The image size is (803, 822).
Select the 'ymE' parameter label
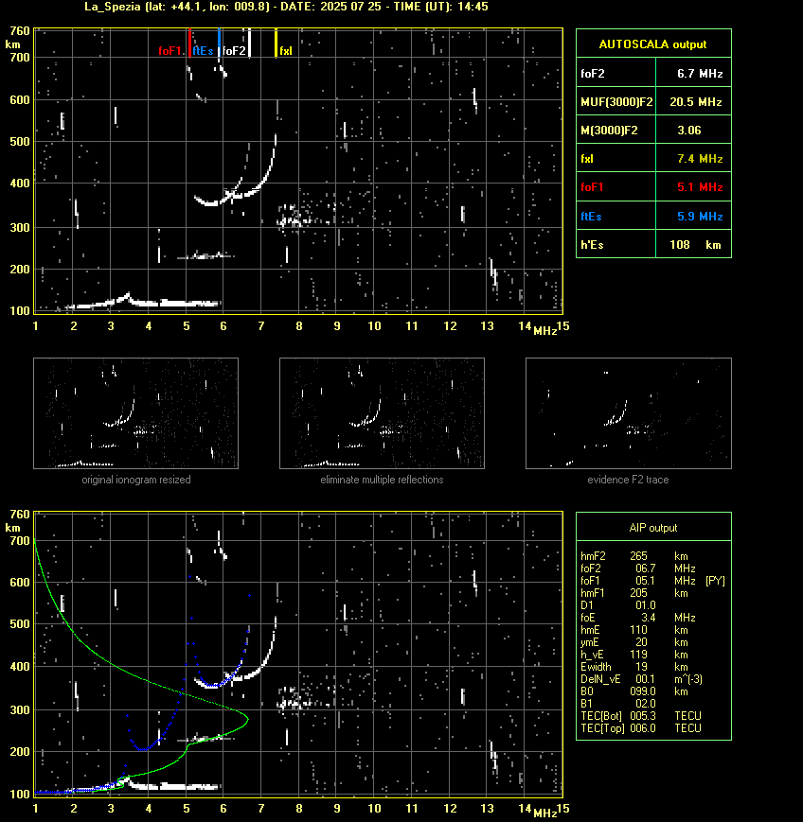590,642
